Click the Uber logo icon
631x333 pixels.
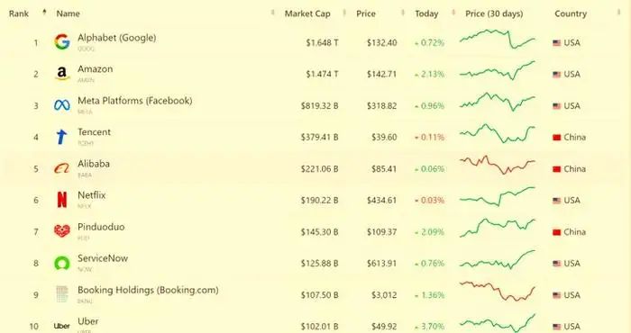pyautogui.click(x=62, y=326)
